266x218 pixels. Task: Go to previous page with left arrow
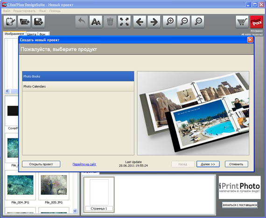coord(140,22)
